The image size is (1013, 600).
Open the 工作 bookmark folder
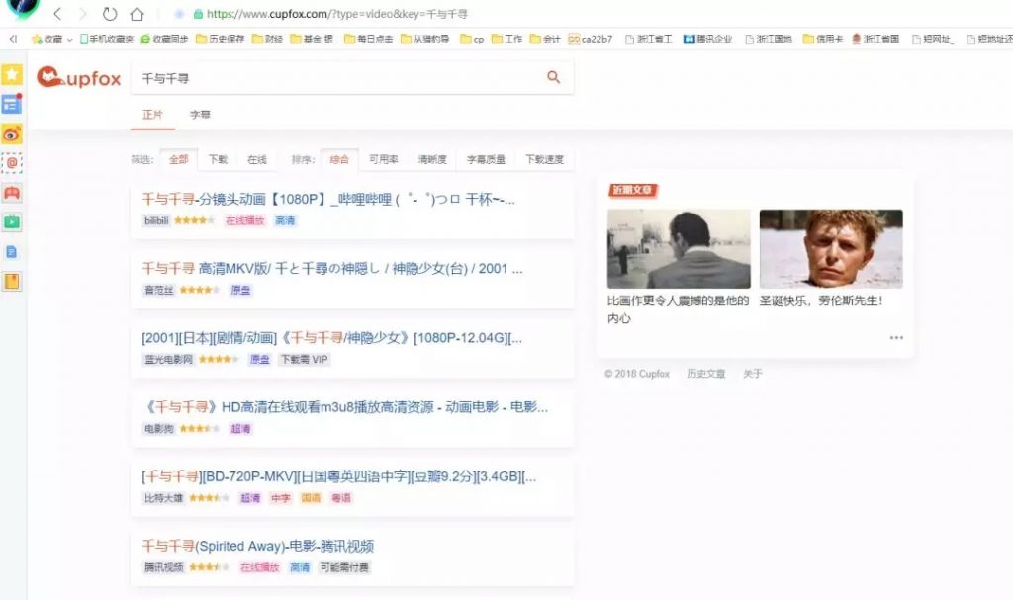pyautogui.click(x=507, y=39)
